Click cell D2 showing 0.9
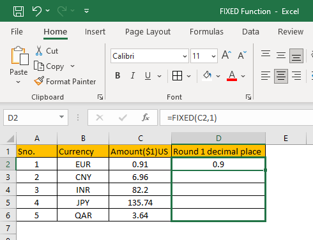313x240 pixels. pyautogui.click(x=218, y=164)
